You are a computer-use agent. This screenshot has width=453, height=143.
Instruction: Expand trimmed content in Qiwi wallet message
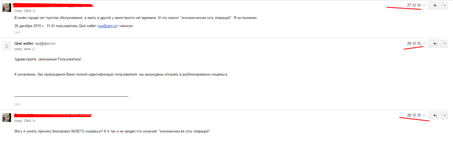[17, 104]
